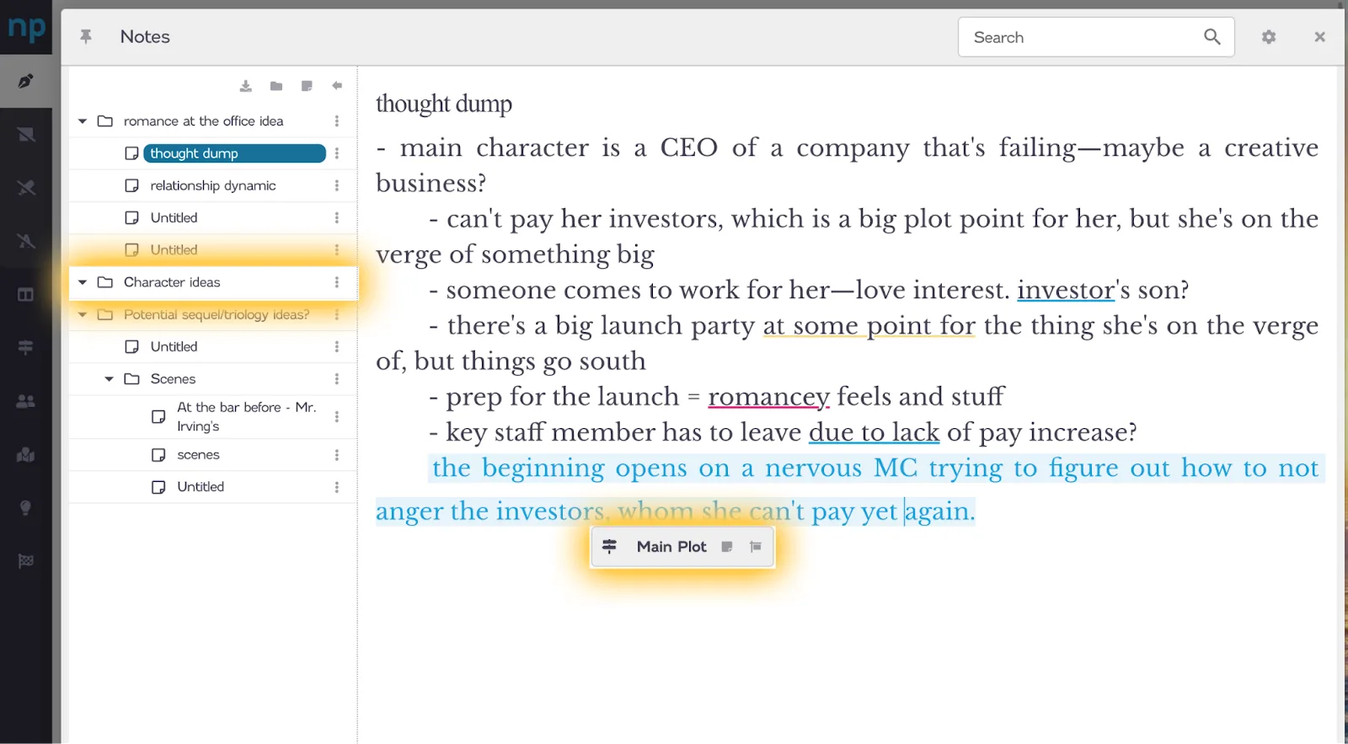Image resolution: width=1348 pixels, height=744 pixels.
Task: Click the note icon beside relationship dynamic
Action: 131,185
